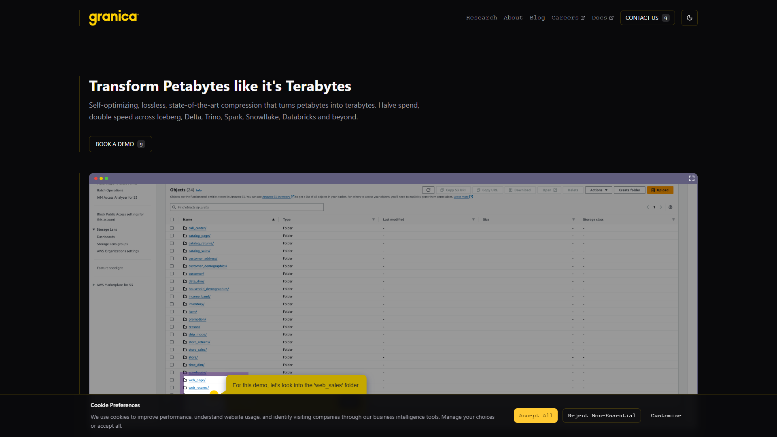
Task: Open the web_page/ folder link
Action: [197, 380]
